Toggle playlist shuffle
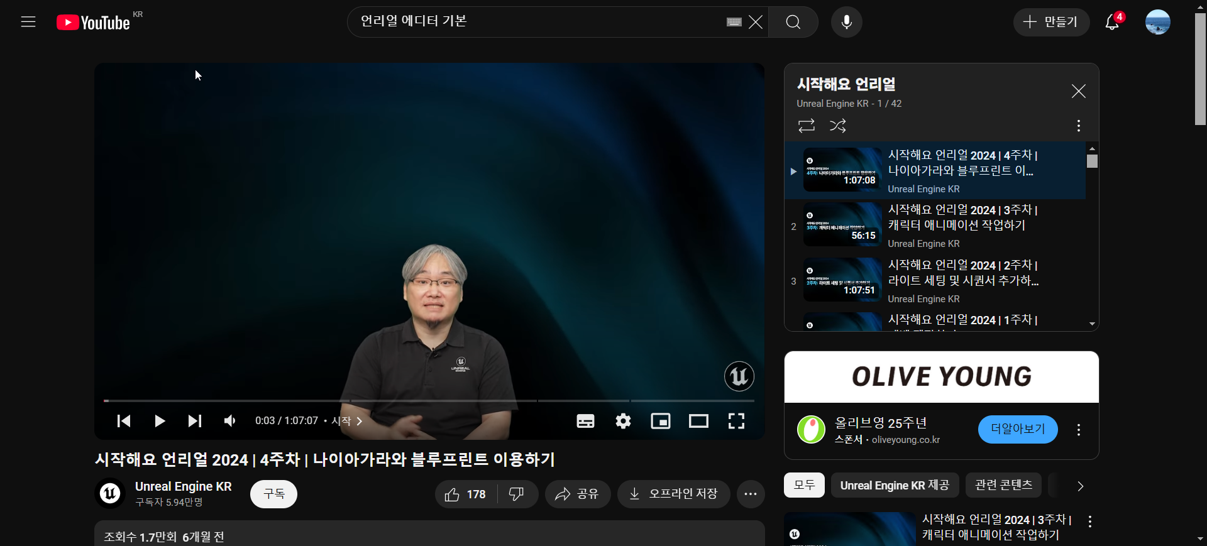The height and width of the screenshot is (546, 1207). tap(838, 126)
